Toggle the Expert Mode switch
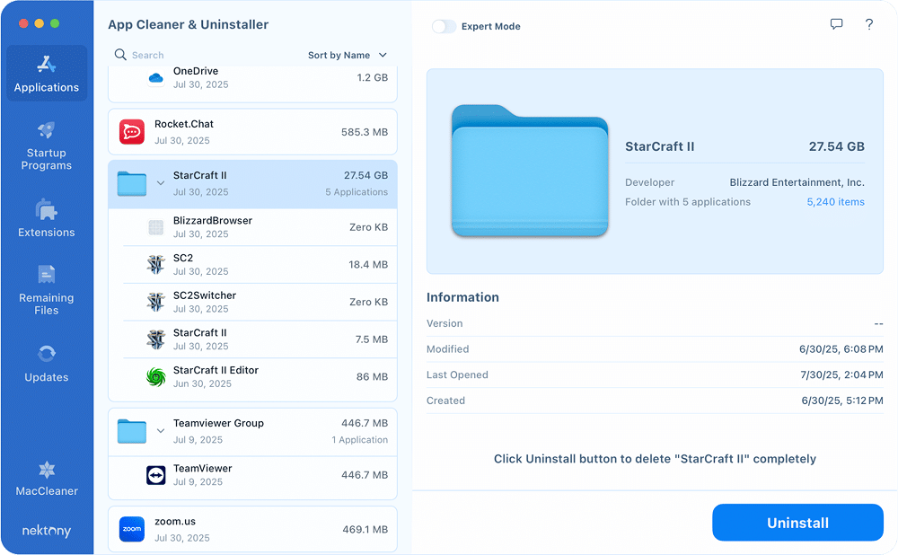The image size is (898, 555). tap(444, 26)
